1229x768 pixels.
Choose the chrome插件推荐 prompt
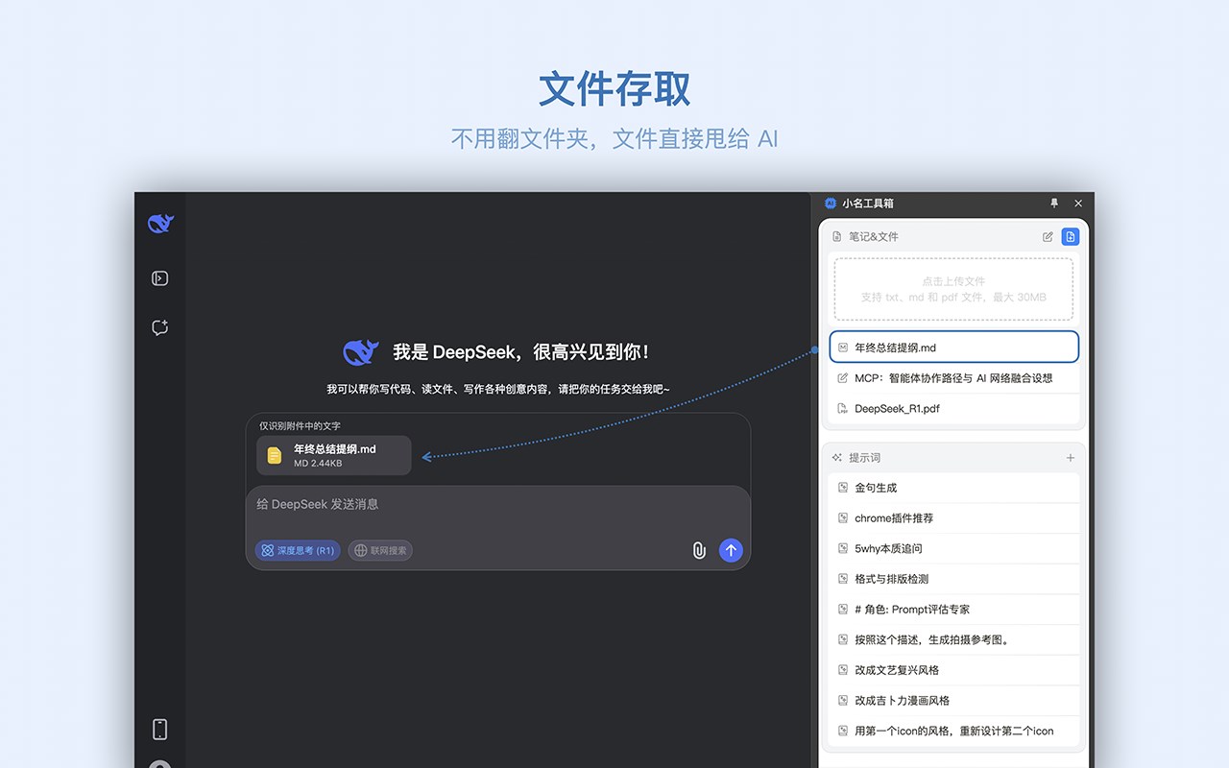click(953, 518)
